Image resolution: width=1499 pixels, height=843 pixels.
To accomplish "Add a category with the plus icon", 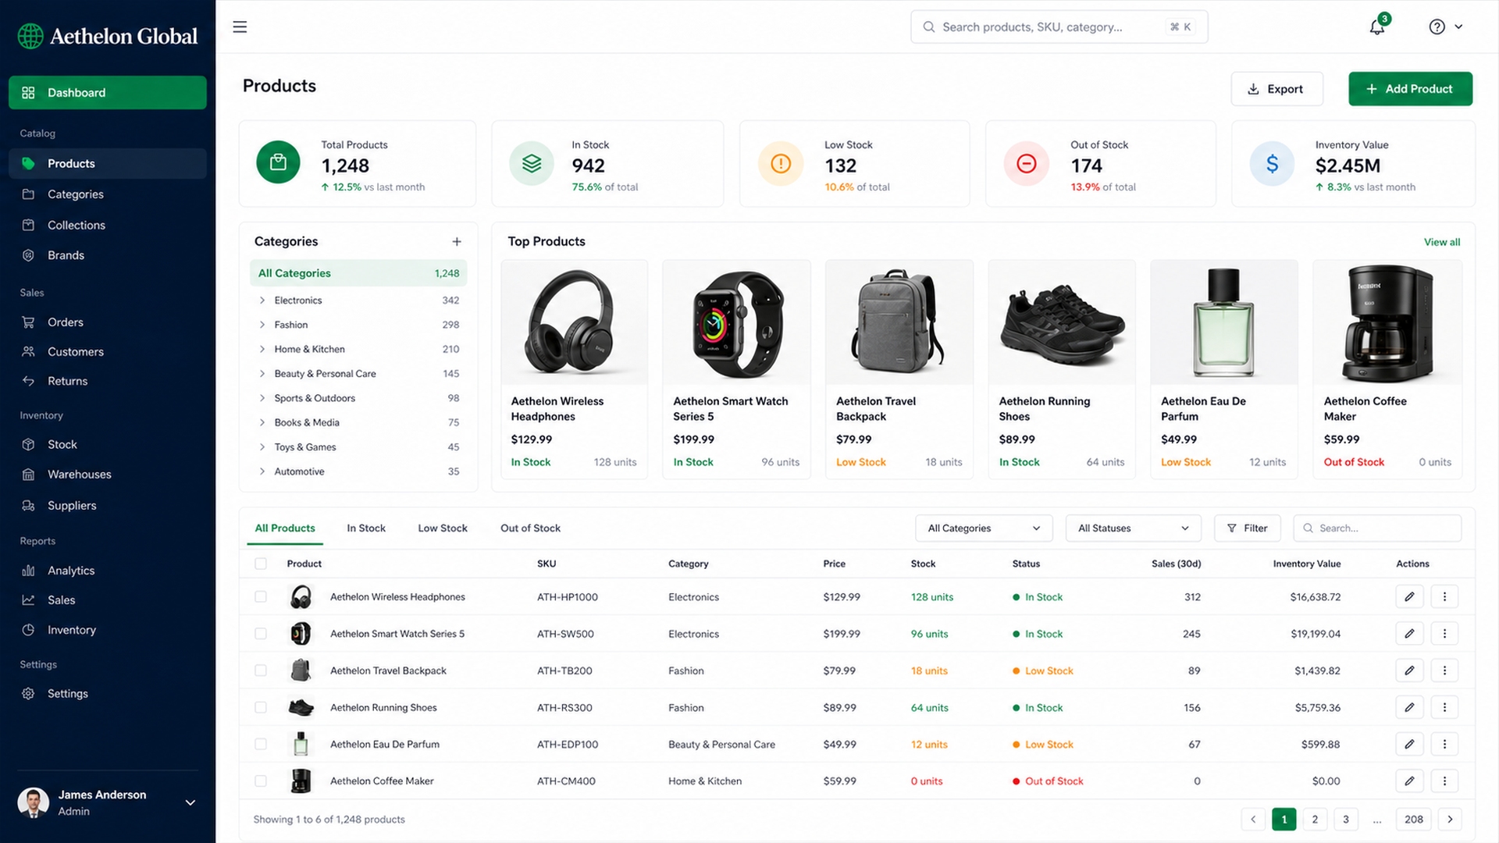I will (x=457, y=242).
